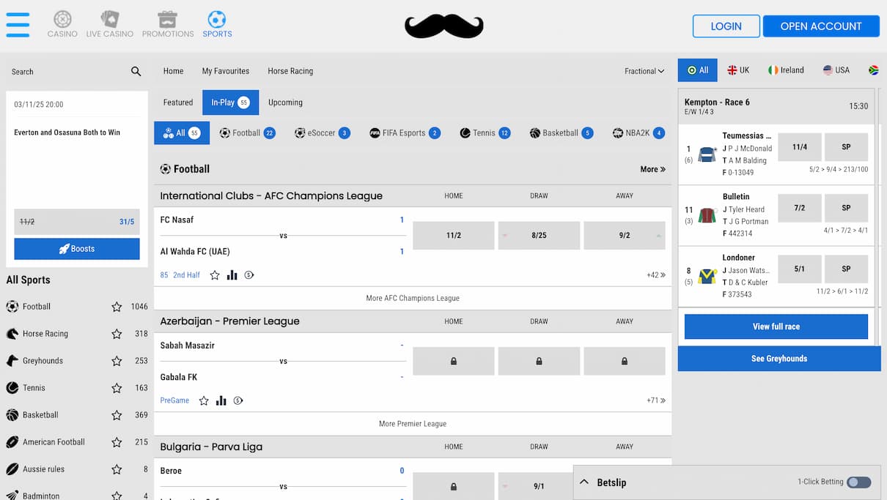Switch to the Upcoming tab
This screenshot has width=887, height=500.
[285, 102]
